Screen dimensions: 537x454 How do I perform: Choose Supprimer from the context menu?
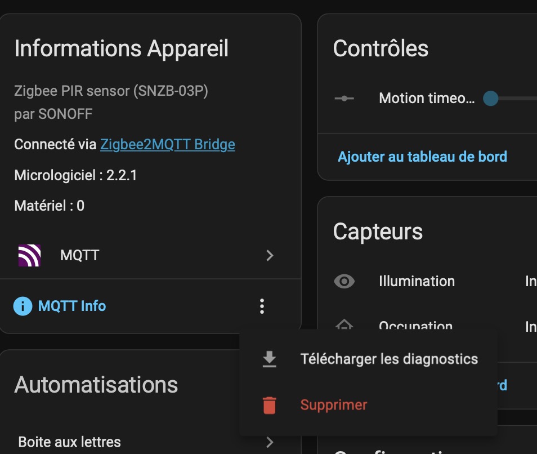(x=334, y=405)
